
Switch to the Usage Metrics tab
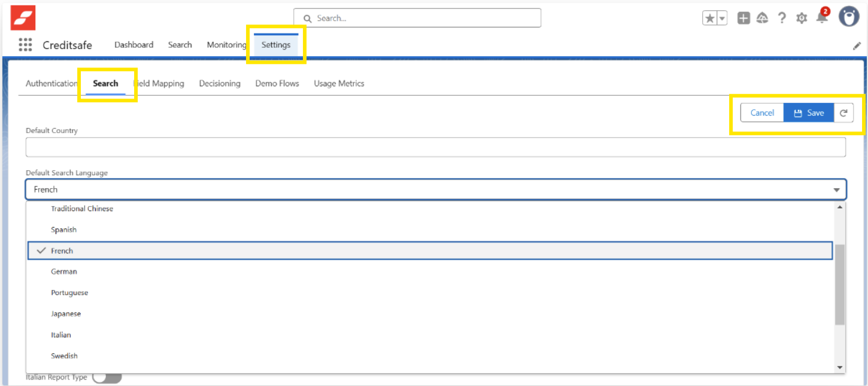click(x=339, y=84)
